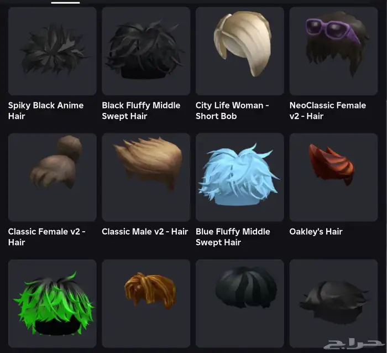This screenshot has height=353, width=387.
Task: Pick the black swept hair beside the watermark
Action: tap(334, 304)
